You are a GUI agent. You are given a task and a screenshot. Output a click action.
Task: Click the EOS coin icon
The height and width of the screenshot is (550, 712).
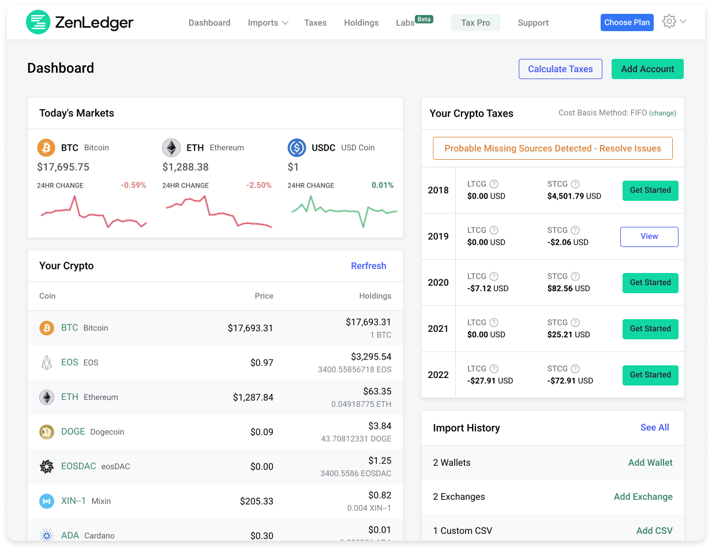tap(47, 362)
